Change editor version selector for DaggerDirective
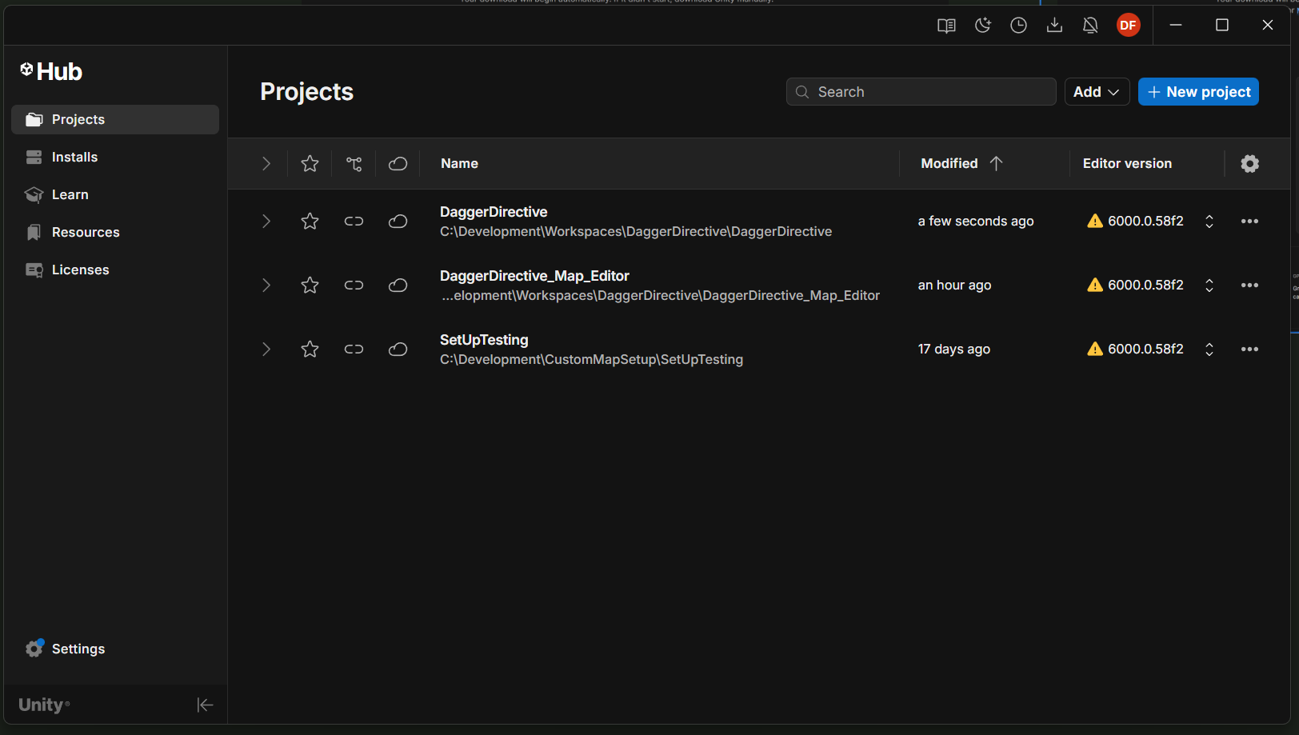1299x735 pixels. (x=1209, y=222)
